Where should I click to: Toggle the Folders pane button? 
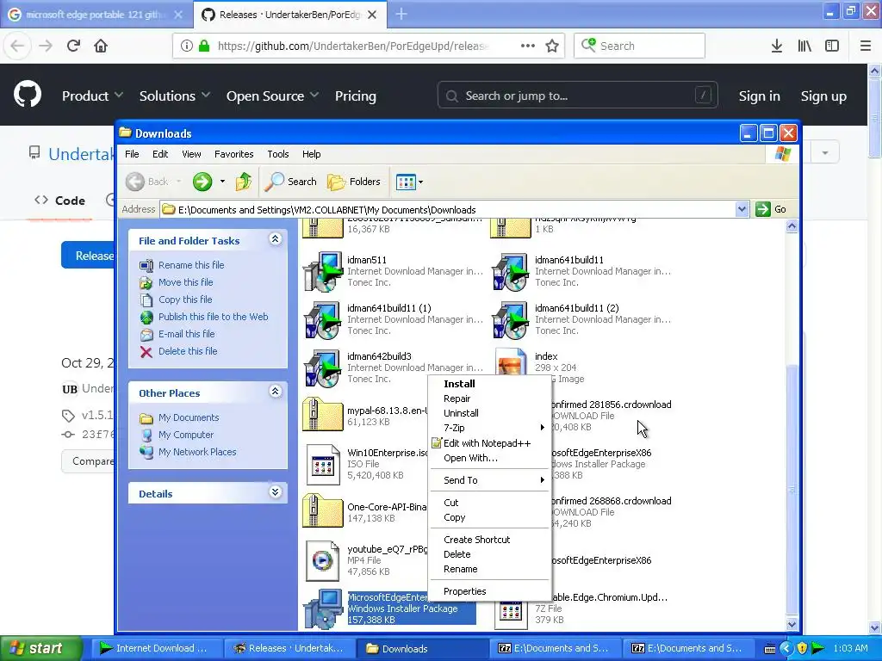point(354,182)
